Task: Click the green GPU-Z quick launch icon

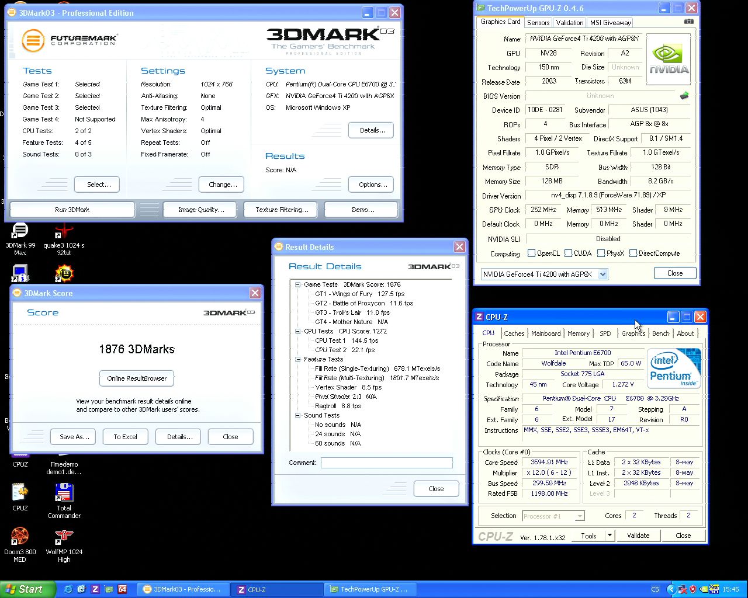Action: (x=108, y=589)
